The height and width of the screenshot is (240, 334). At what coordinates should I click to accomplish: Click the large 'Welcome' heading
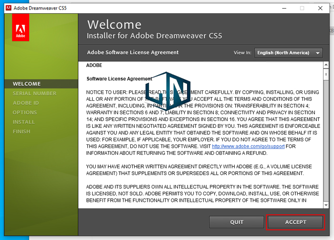coord(115,24)
